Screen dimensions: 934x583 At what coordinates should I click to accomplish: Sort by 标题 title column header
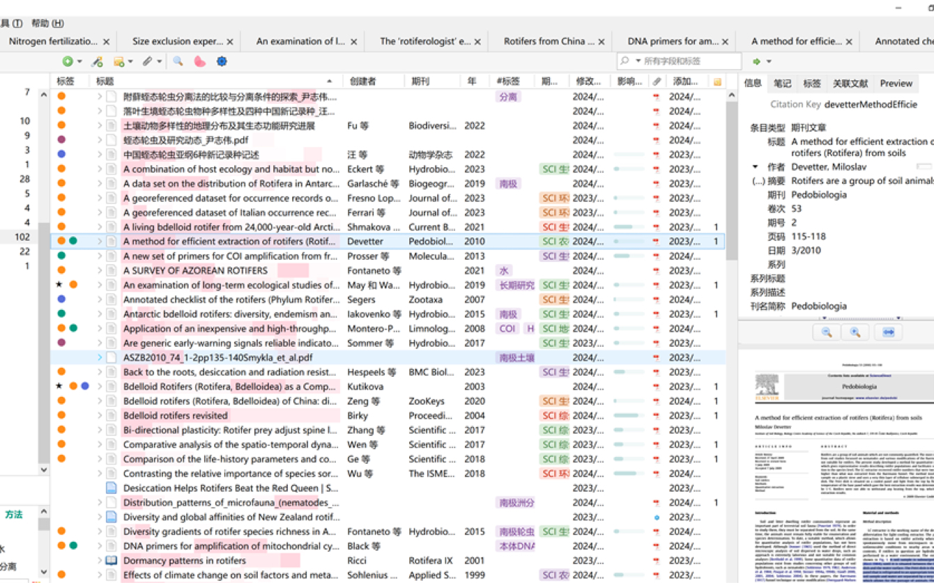click(x=216, y=81)
